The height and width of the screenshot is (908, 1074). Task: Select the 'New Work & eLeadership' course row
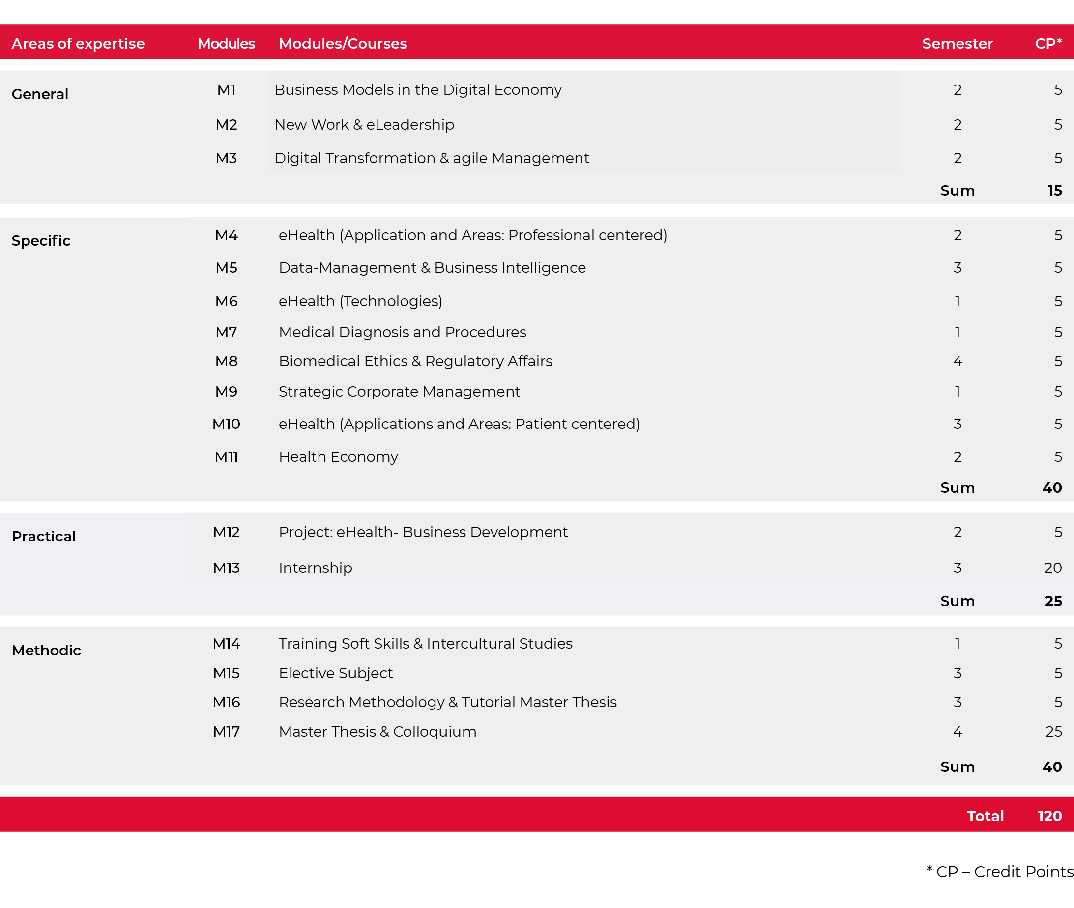click(x=364, y=125)
